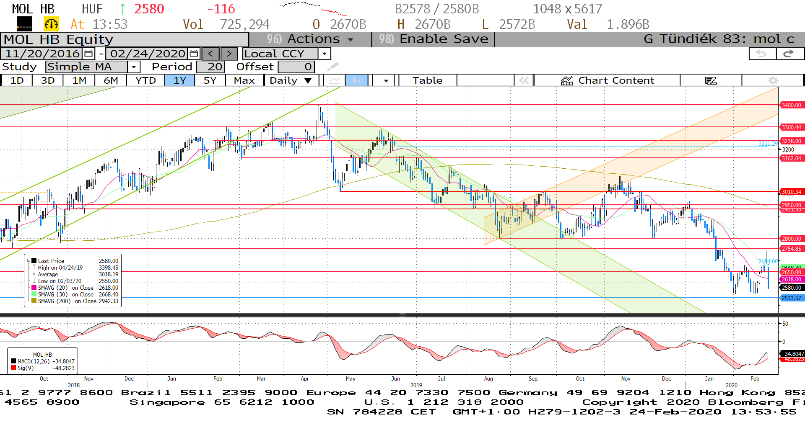
Task: Select the candlestick chart style icon
Action: pyautogui.click(x=356, y=80)
